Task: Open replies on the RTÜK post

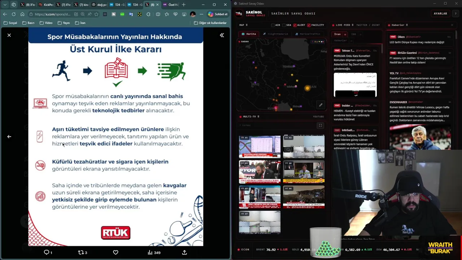Action: pyautogui.click(x=48, y=252)
